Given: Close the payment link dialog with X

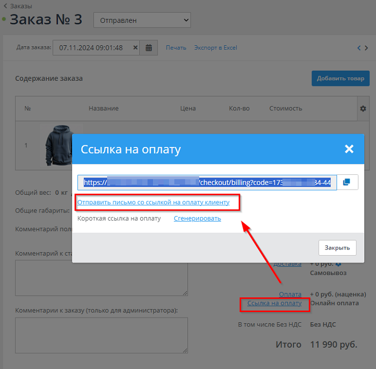Looking at the screenshot, I should pos(349,149).
